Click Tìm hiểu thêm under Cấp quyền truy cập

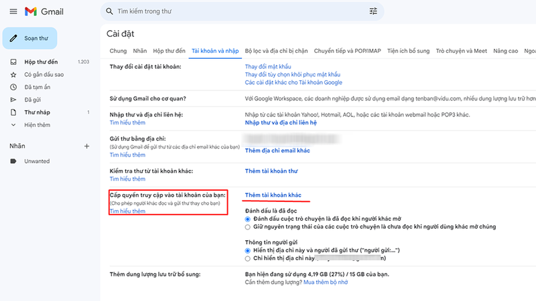point(127,211)
